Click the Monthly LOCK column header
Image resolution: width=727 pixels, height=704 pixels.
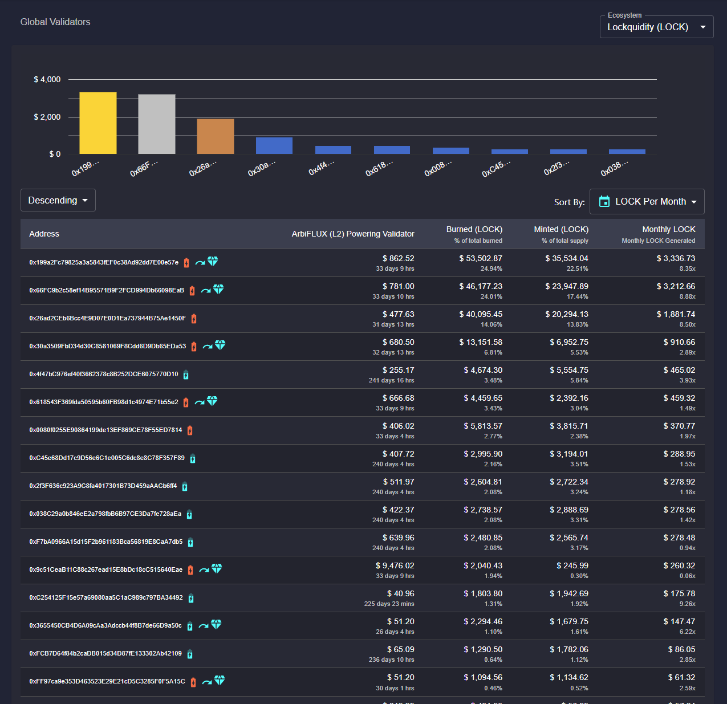[x=668, y=229]
